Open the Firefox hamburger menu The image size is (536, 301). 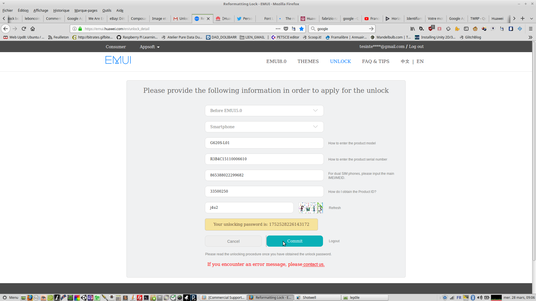pos(530,29)
